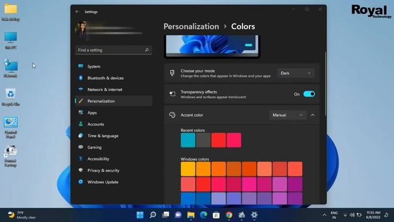
Task: Launch Google Chrome from taskbar
Action: pos(229,215)
